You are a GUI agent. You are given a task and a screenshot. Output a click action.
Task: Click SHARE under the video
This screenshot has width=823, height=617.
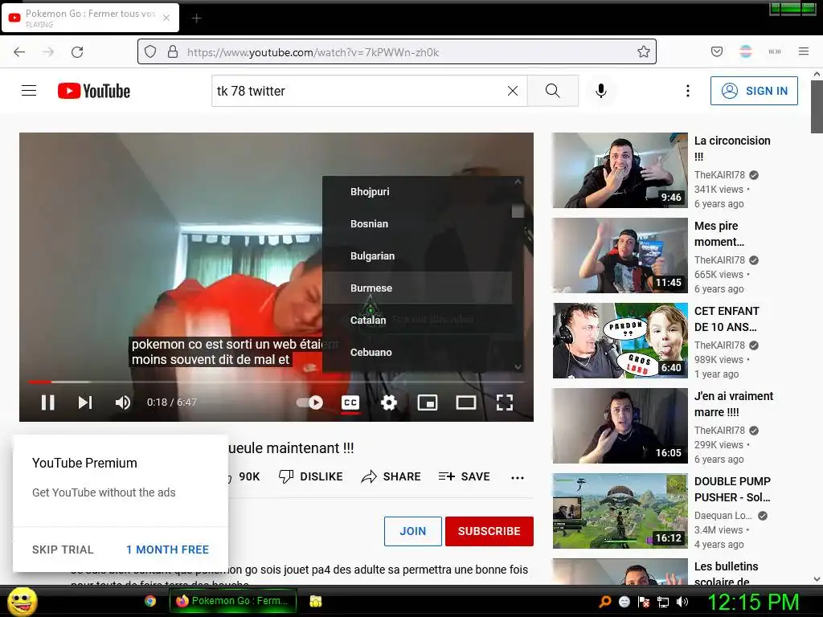click(391, 476)
